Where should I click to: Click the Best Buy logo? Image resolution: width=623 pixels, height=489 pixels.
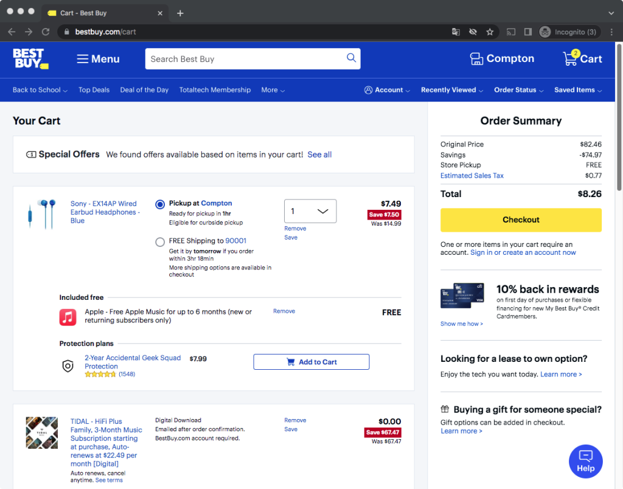[x=30, y=58]
